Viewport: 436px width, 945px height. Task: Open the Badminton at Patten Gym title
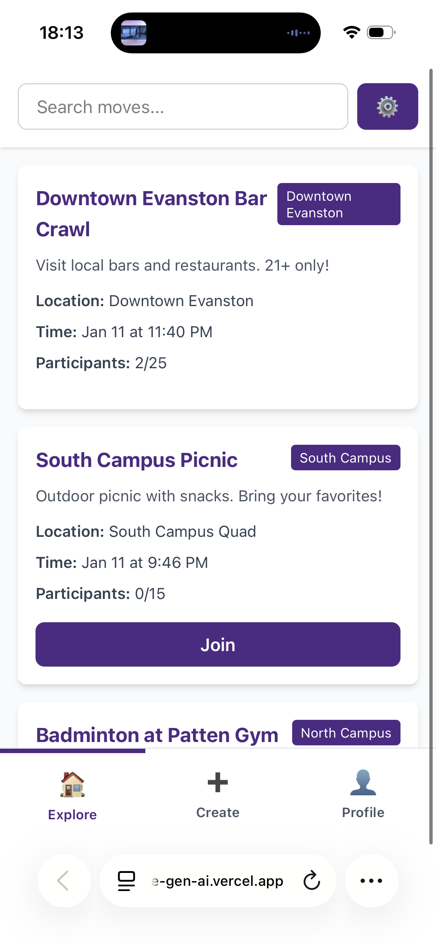tap(157, 735)
